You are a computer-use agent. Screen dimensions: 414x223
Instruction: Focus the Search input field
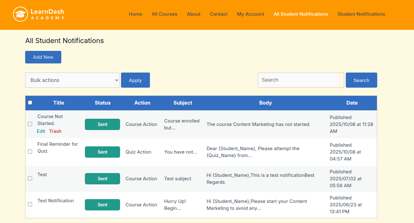[301, 80]
